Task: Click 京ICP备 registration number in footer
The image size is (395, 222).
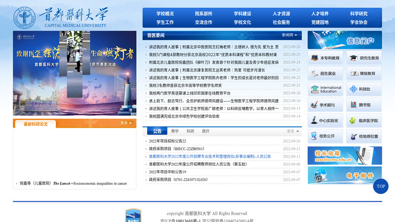Action: click(180, 221)
